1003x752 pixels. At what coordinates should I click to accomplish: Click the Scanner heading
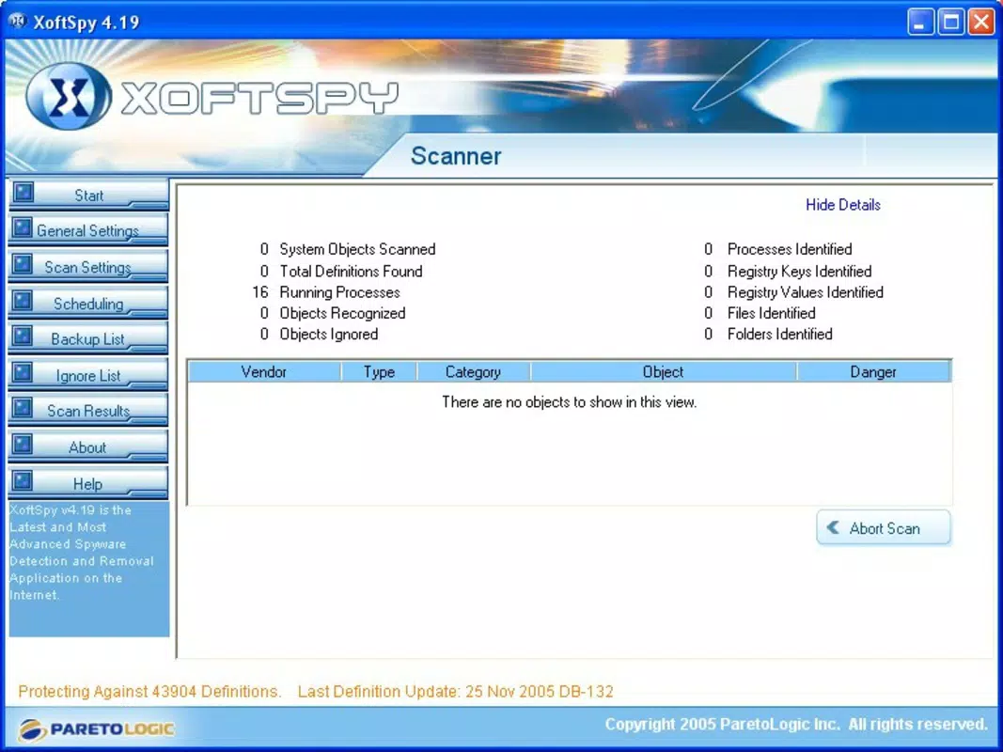pyautogui.click(x=456, y=156)
